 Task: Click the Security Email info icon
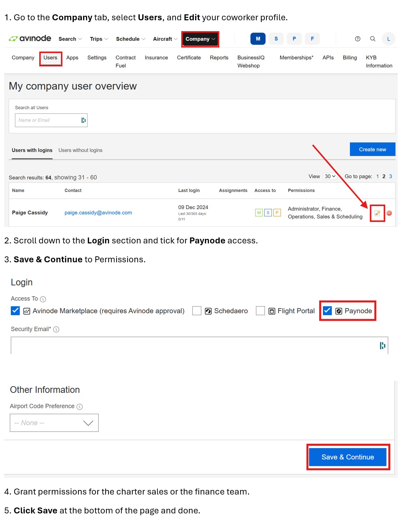tap(56, 329)
